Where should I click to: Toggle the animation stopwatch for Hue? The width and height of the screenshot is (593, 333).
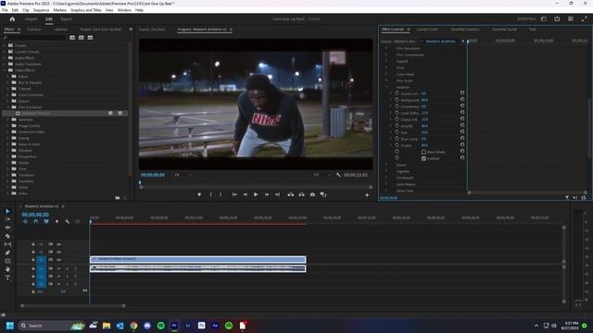click(x=397, y=132)
